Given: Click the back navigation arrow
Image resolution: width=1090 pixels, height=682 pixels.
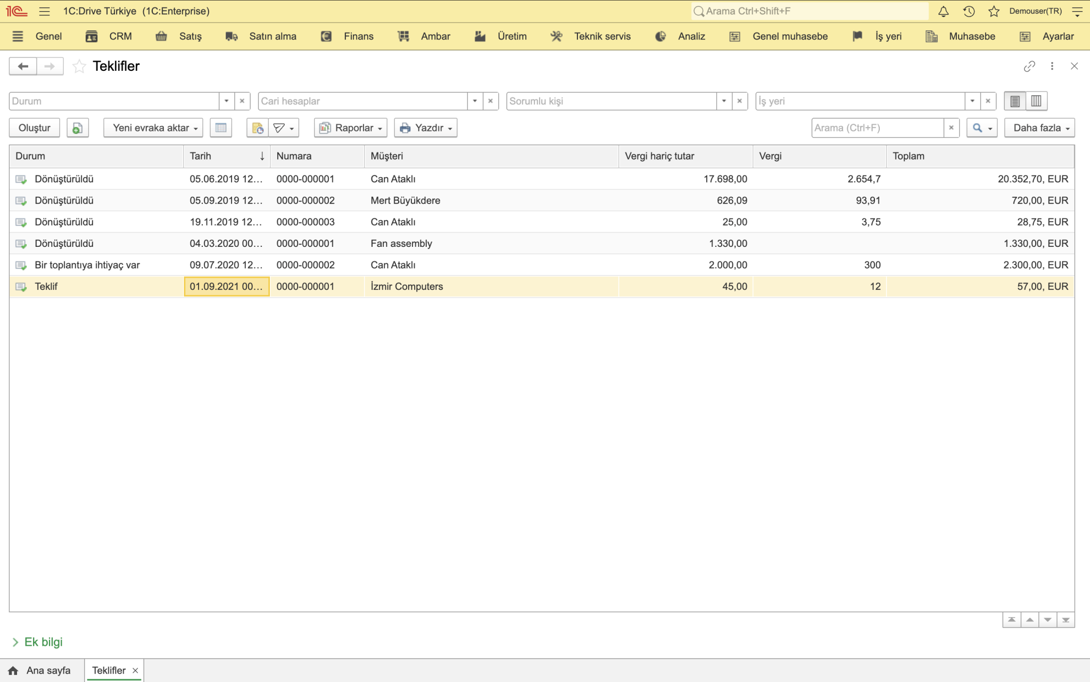Looking at the screenshot, I should (x=23, y=66).
